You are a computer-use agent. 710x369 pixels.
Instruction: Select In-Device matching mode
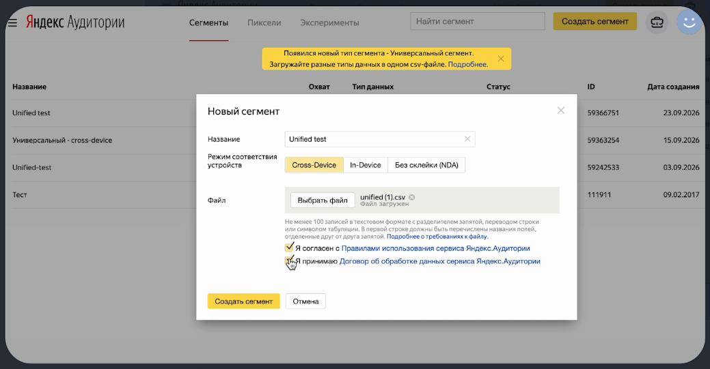pyautogui.click(x=366, y=165)
